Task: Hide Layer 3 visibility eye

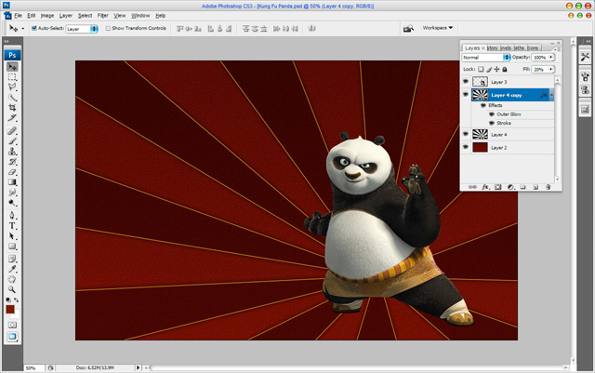Action: pyautogui.click(x=466, y=81)
